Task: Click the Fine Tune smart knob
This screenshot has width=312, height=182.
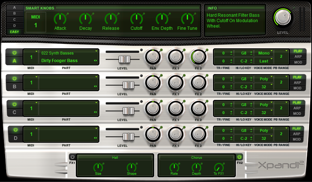Action: pos(187,19)
